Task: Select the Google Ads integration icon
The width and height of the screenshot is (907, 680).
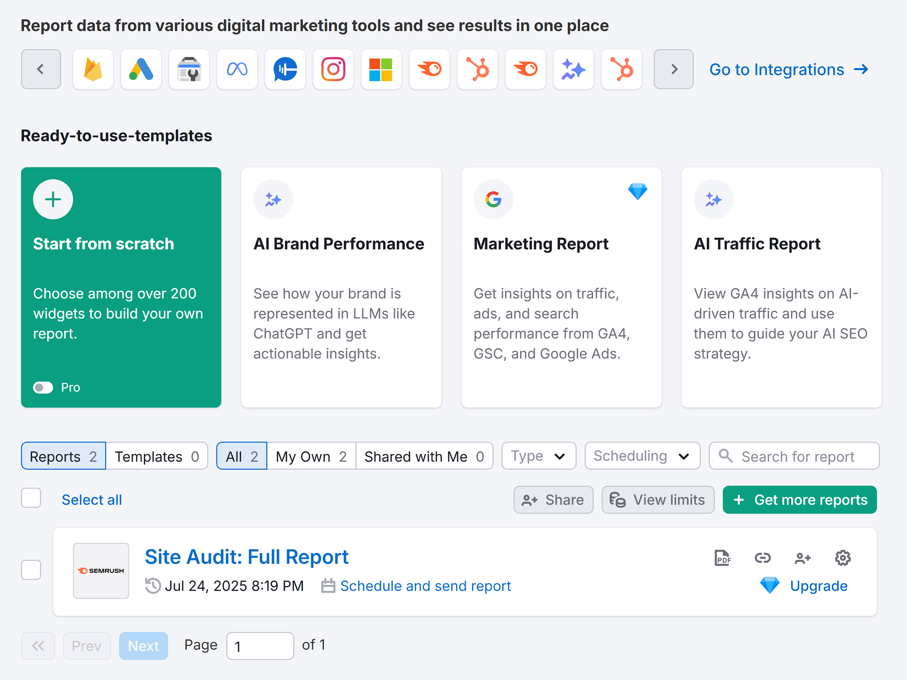Action: click(x=141, y=69)
